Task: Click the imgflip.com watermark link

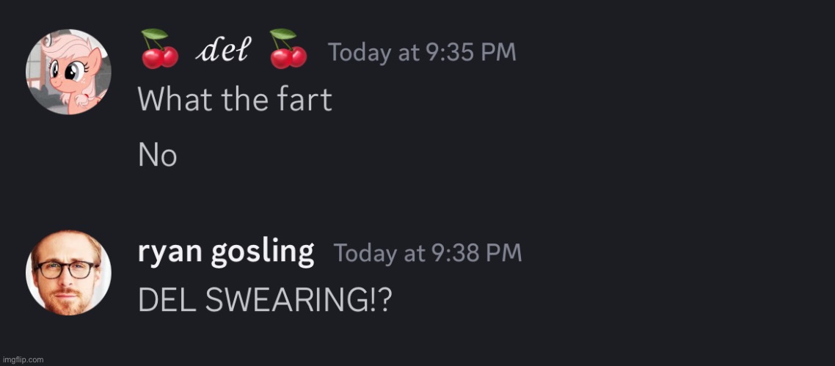Action: click(x=22, y=359)
